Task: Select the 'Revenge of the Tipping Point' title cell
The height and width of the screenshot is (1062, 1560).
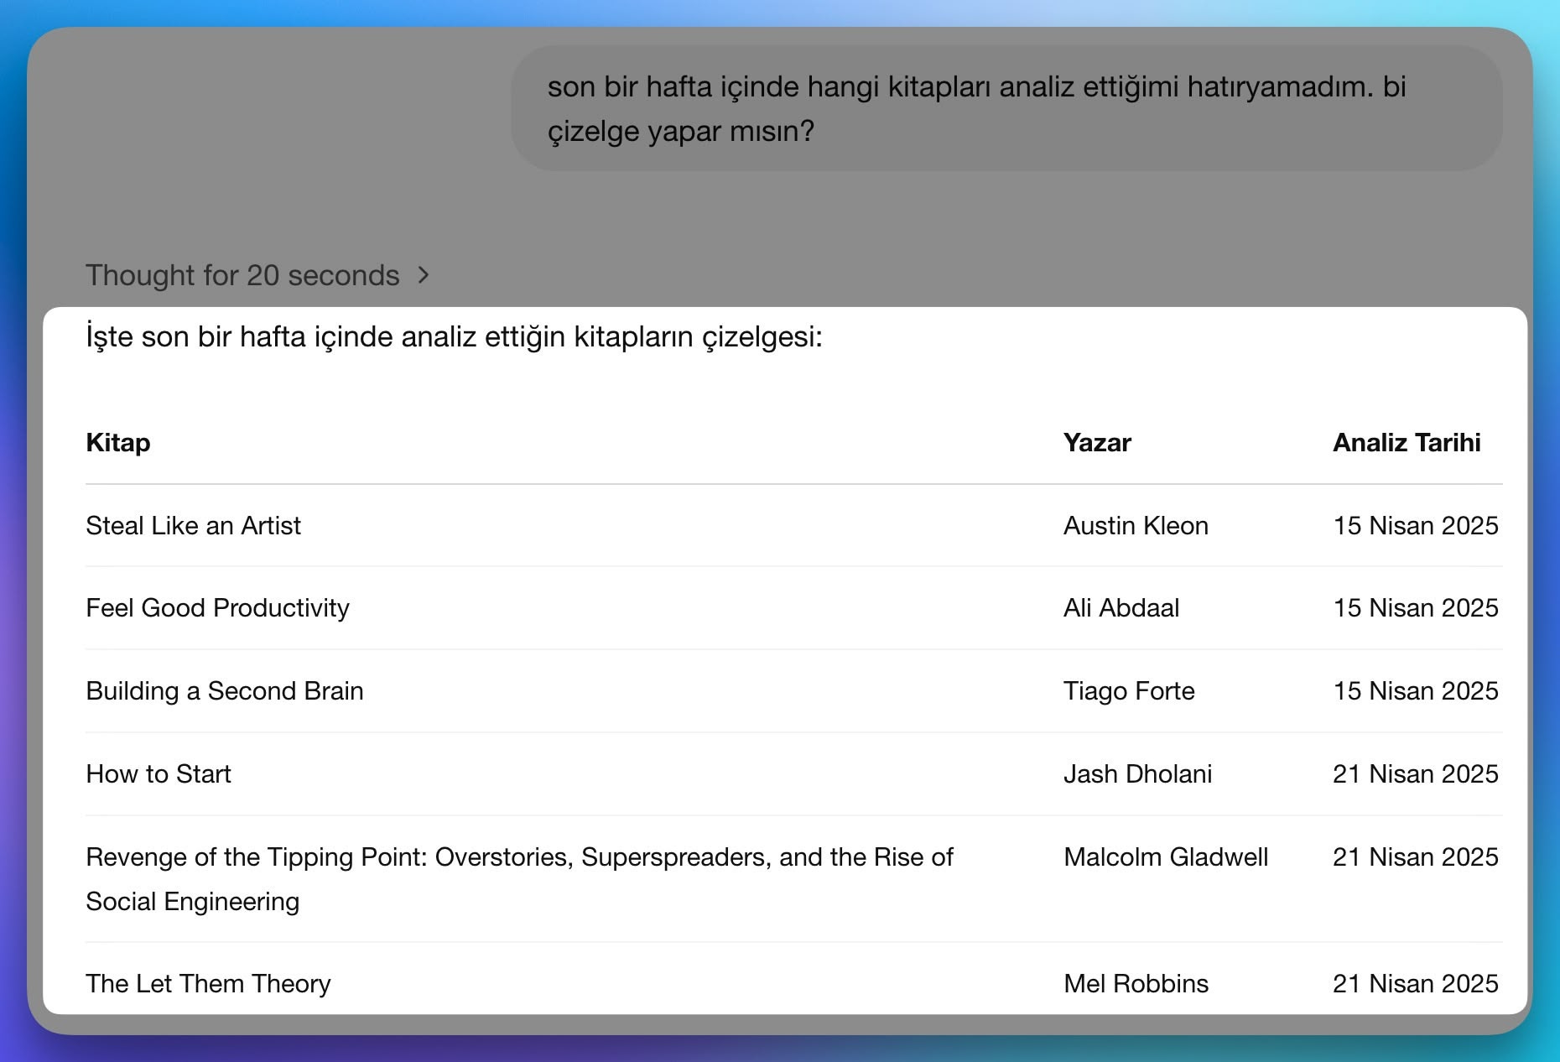Action: [x=520, y=878]
